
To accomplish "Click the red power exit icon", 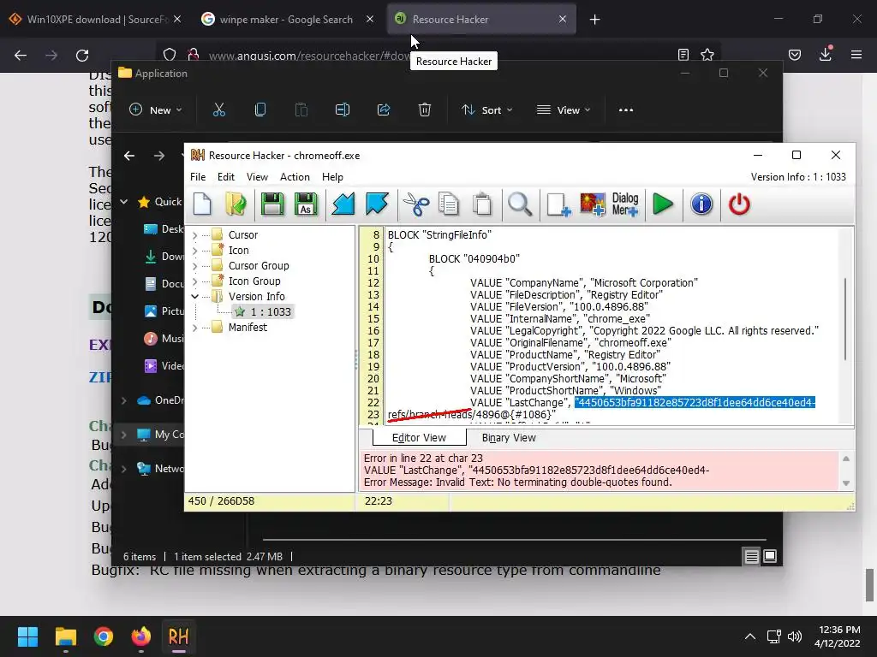I will [739, 204].
